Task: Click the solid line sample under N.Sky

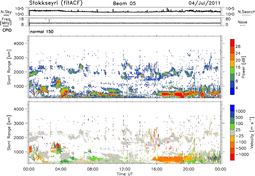Action: (x=6, y=15)
